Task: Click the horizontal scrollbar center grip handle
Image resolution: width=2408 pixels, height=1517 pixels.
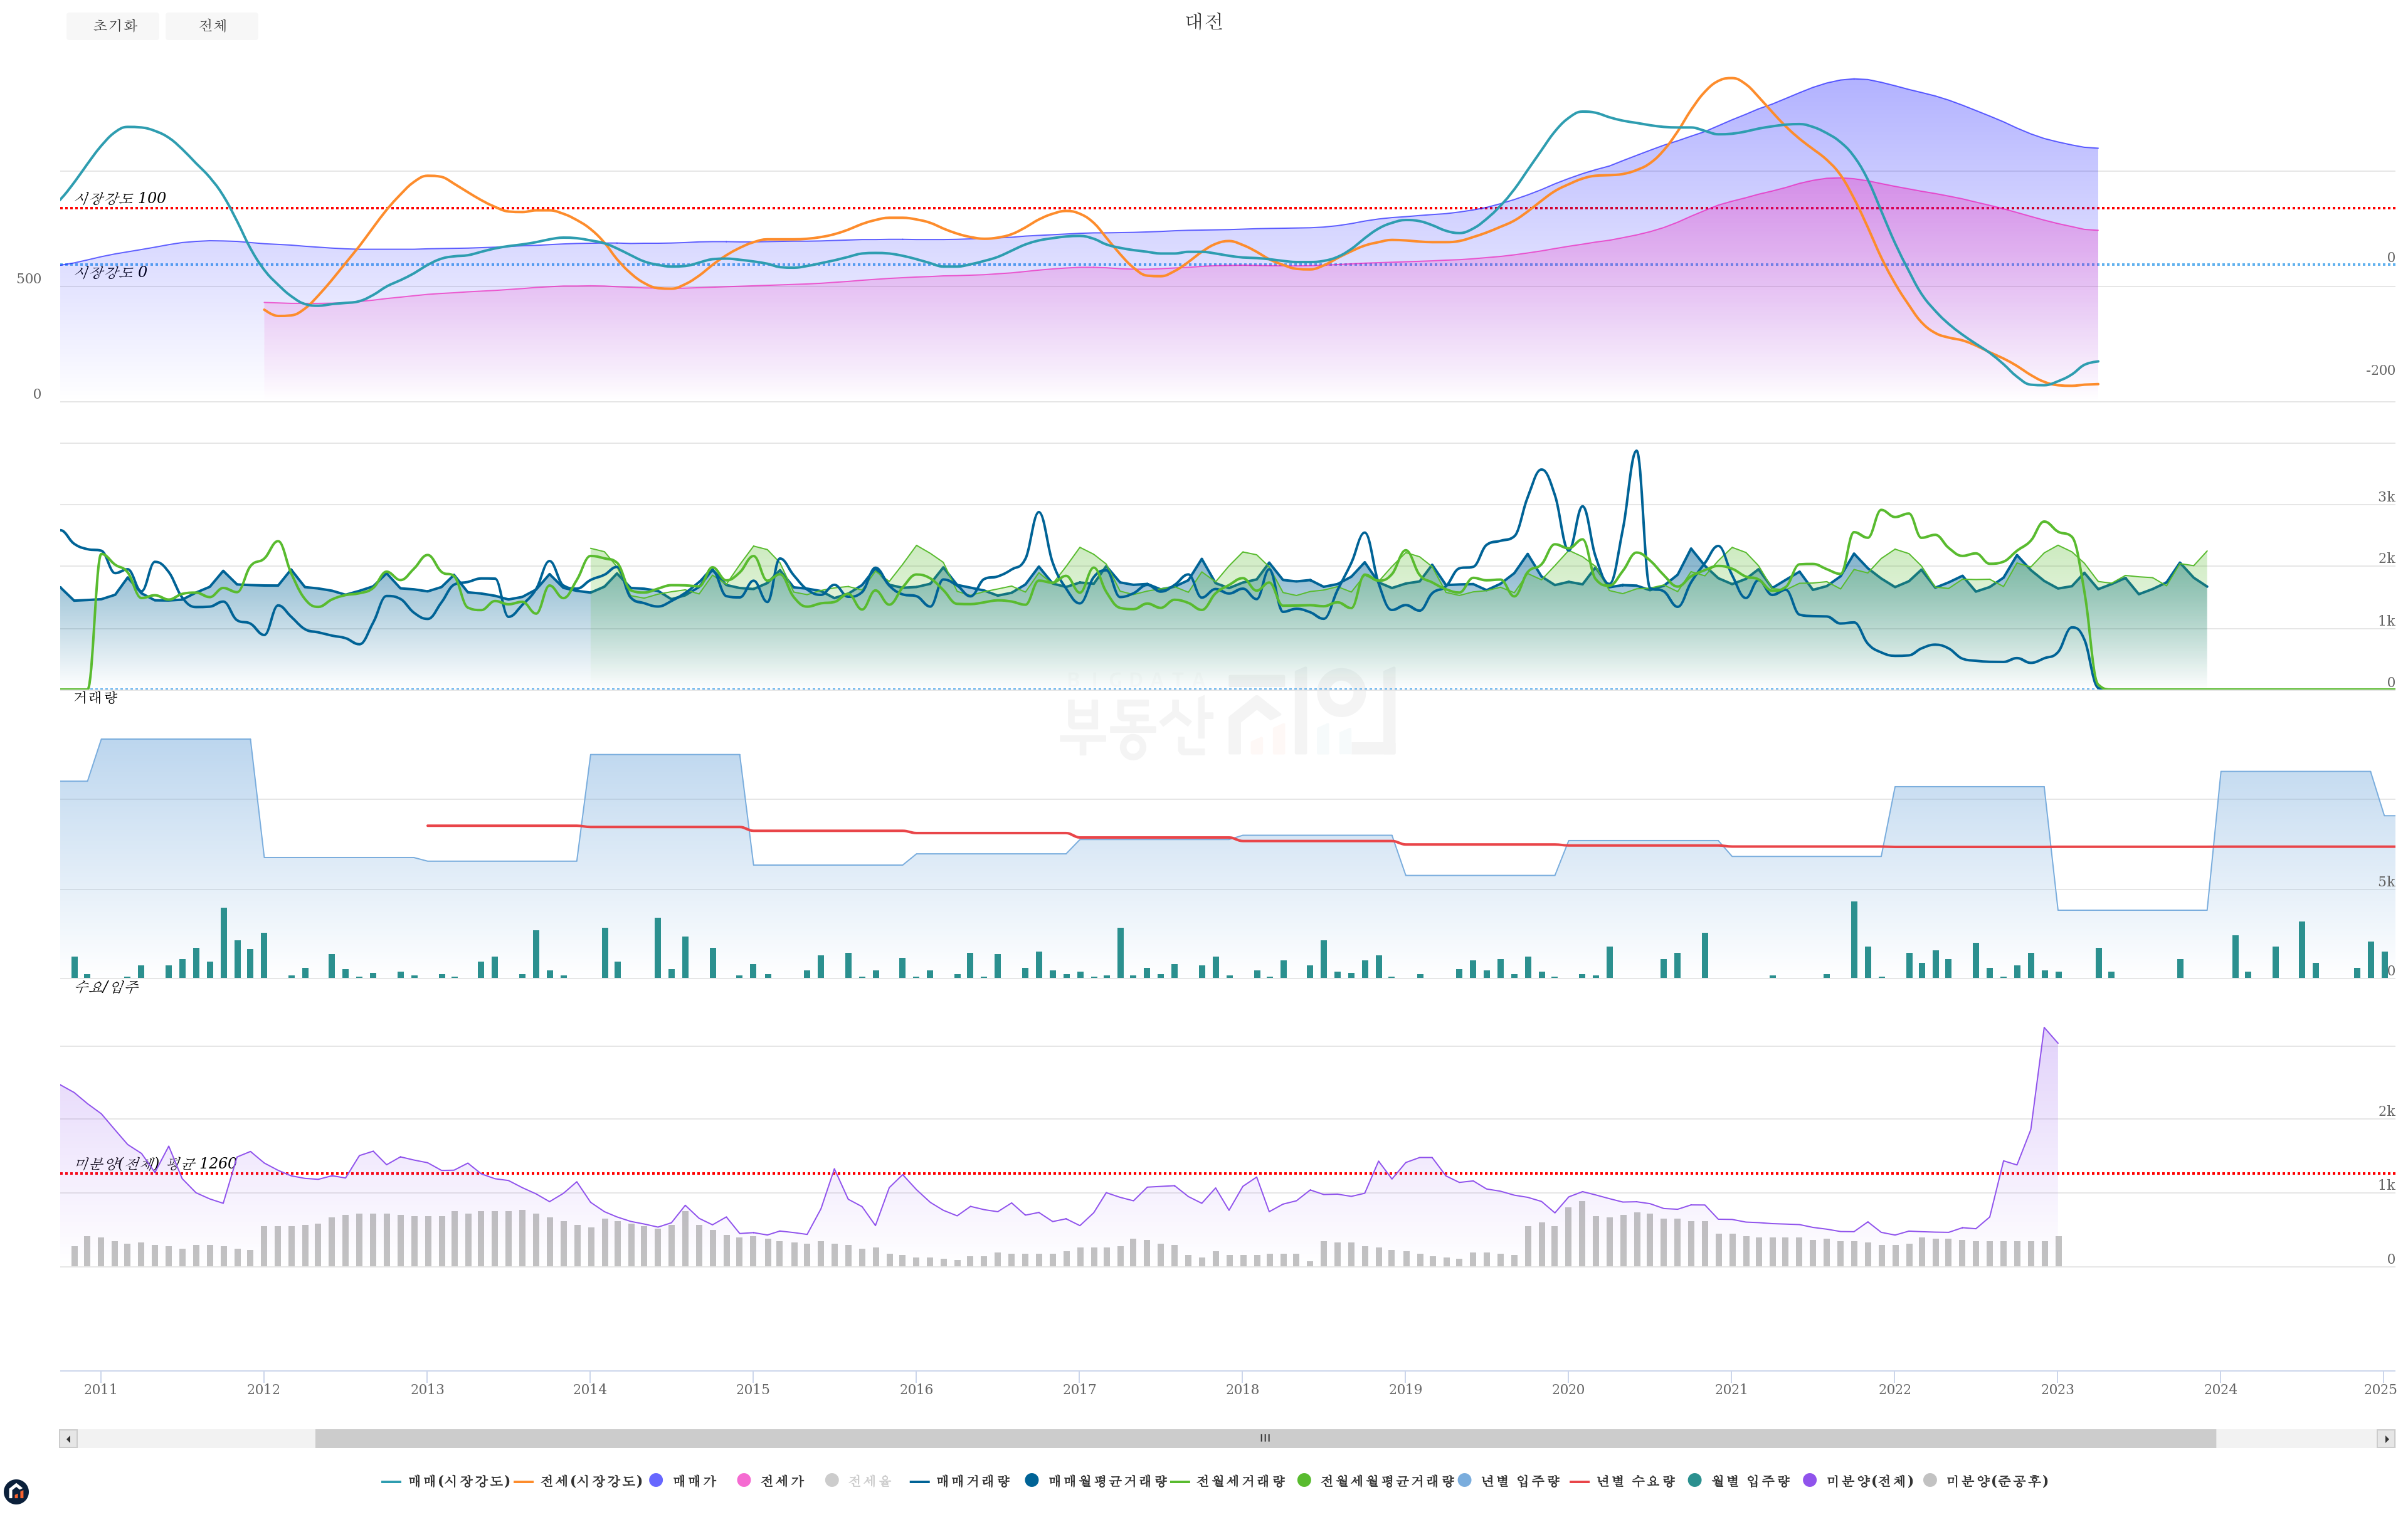Action: click(1265, 1438)
